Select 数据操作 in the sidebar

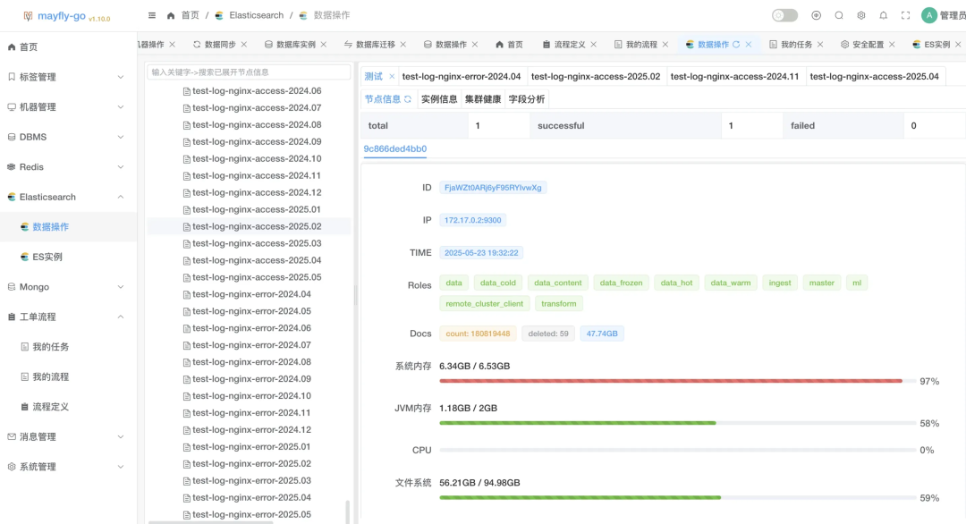tap(68, 226)
